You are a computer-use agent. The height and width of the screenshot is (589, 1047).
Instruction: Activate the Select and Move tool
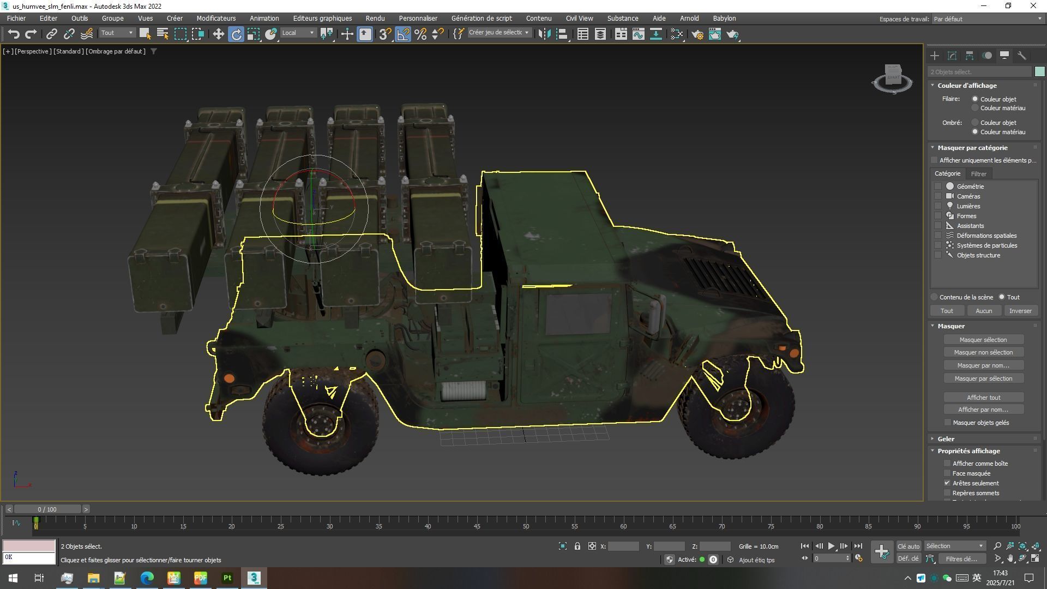218,34
